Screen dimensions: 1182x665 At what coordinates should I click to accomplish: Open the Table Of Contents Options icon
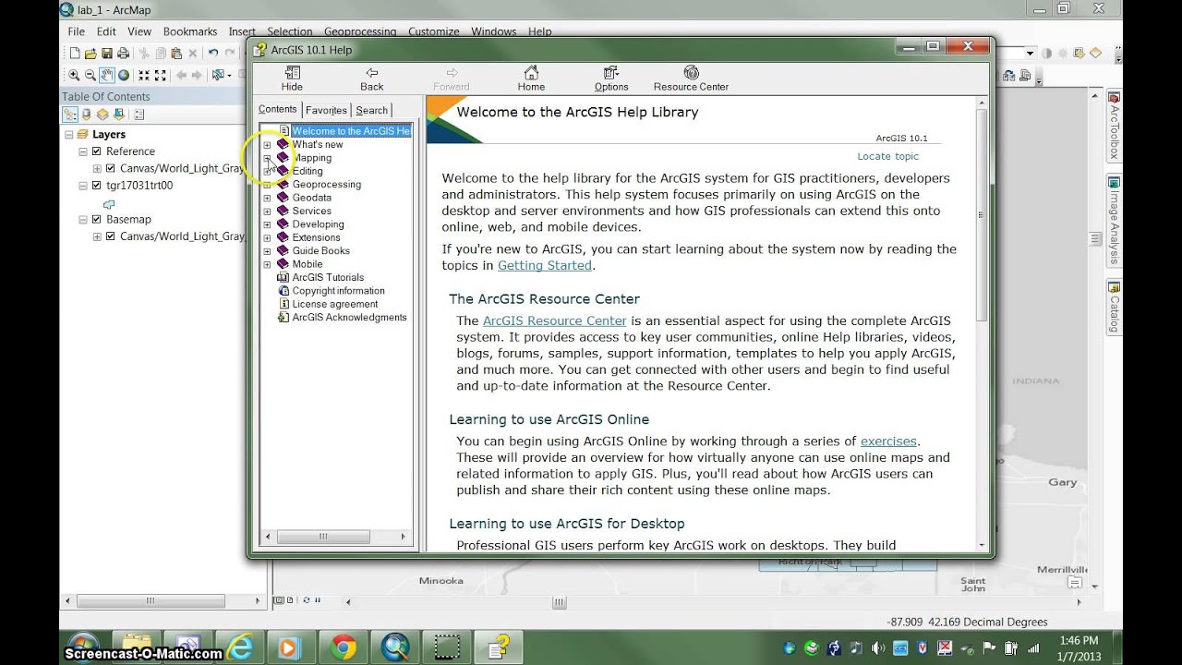pos(139,115)
